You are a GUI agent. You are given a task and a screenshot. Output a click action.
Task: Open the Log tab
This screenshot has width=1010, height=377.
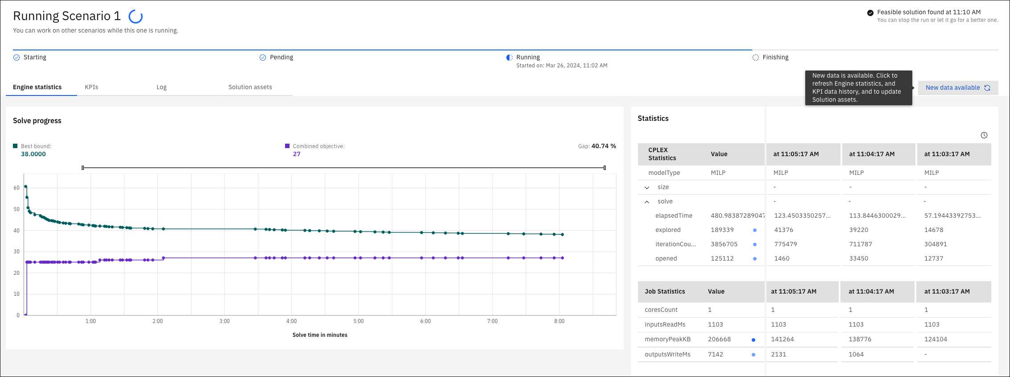point(161,87)
